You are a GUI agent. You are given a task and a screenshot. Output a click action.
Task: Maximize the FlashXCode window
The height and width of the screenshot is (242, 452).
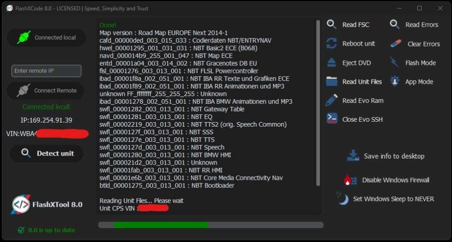click(419, 8)
